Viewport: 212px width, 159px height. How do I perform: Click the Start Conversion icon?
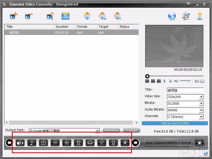tap(87, 16)
